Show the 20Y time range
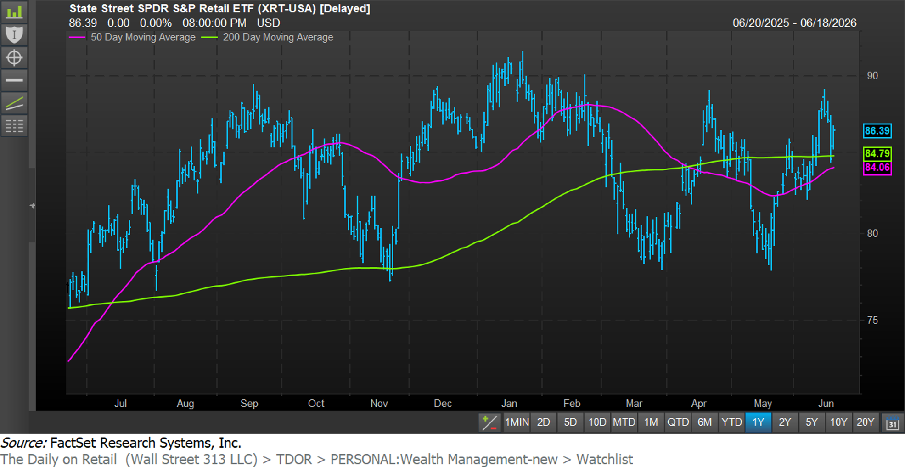The height and width of the screenshot is (467, 905). (866, 422)
